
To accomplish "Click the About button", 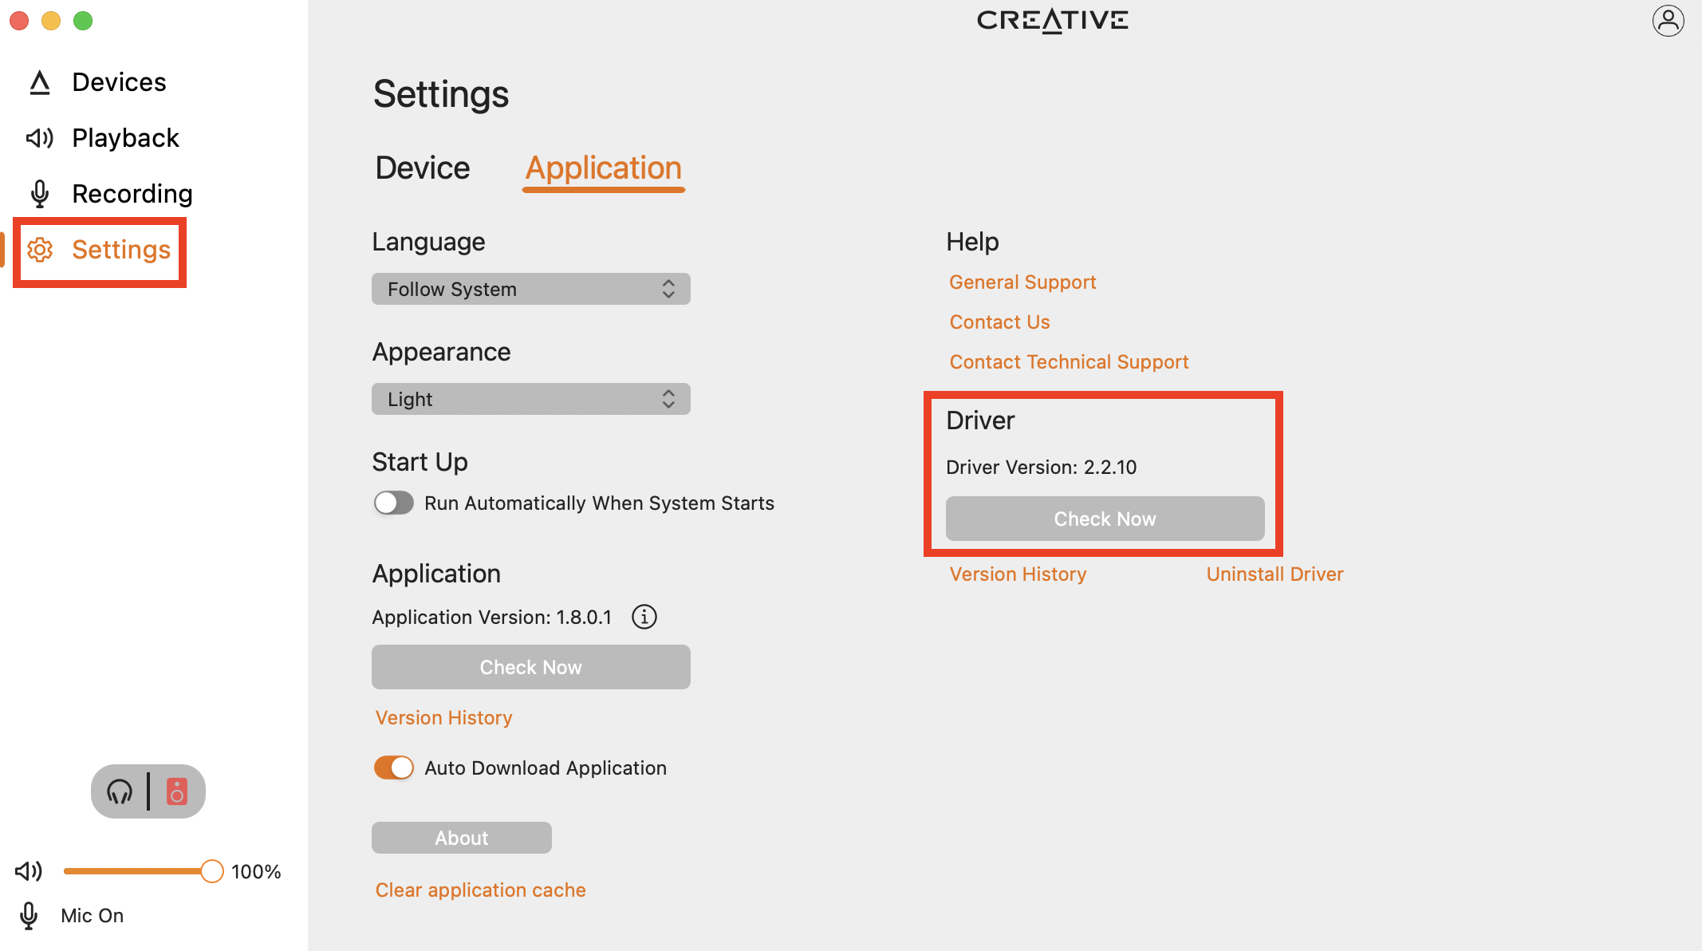I will click(461, 838).
